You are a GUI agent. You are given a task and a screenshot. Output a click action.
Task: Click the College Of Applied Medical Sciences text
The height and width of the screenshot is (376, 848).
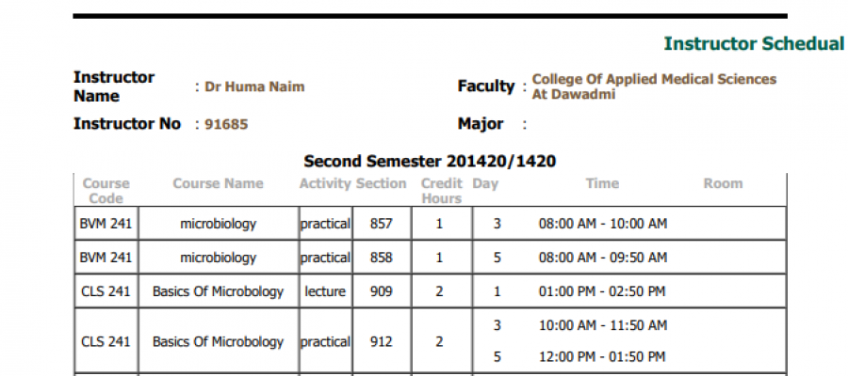[654, 79]
